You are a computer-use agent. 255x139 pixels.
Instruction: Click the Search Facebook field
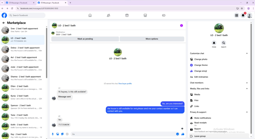27,15
